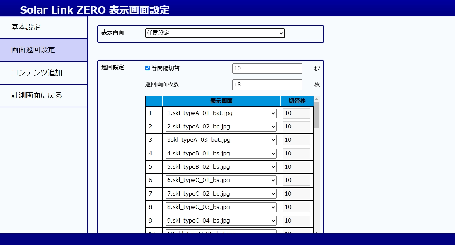The height and width of the screenshot is (245, 455).
Task: Open the コンテンツ追加 page
Action: [x=44, y=73]
